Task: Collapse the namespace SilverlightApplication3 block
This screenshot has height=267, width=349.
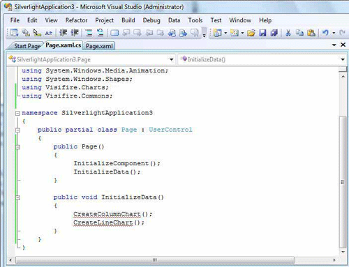Action: [17, 114]
